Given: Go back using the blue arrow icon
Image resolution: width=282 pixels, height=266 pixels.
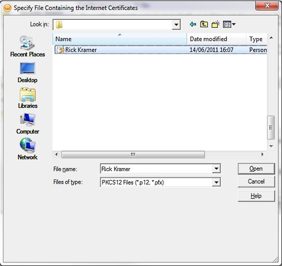Looking at the screenshot, I should point(193,24).
